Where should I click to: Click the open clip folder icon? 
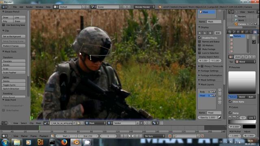point(78,123)
